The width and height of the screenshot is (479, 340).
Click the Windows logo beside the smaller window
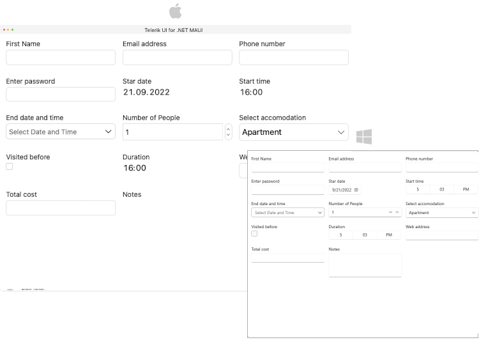coord(363,136)
